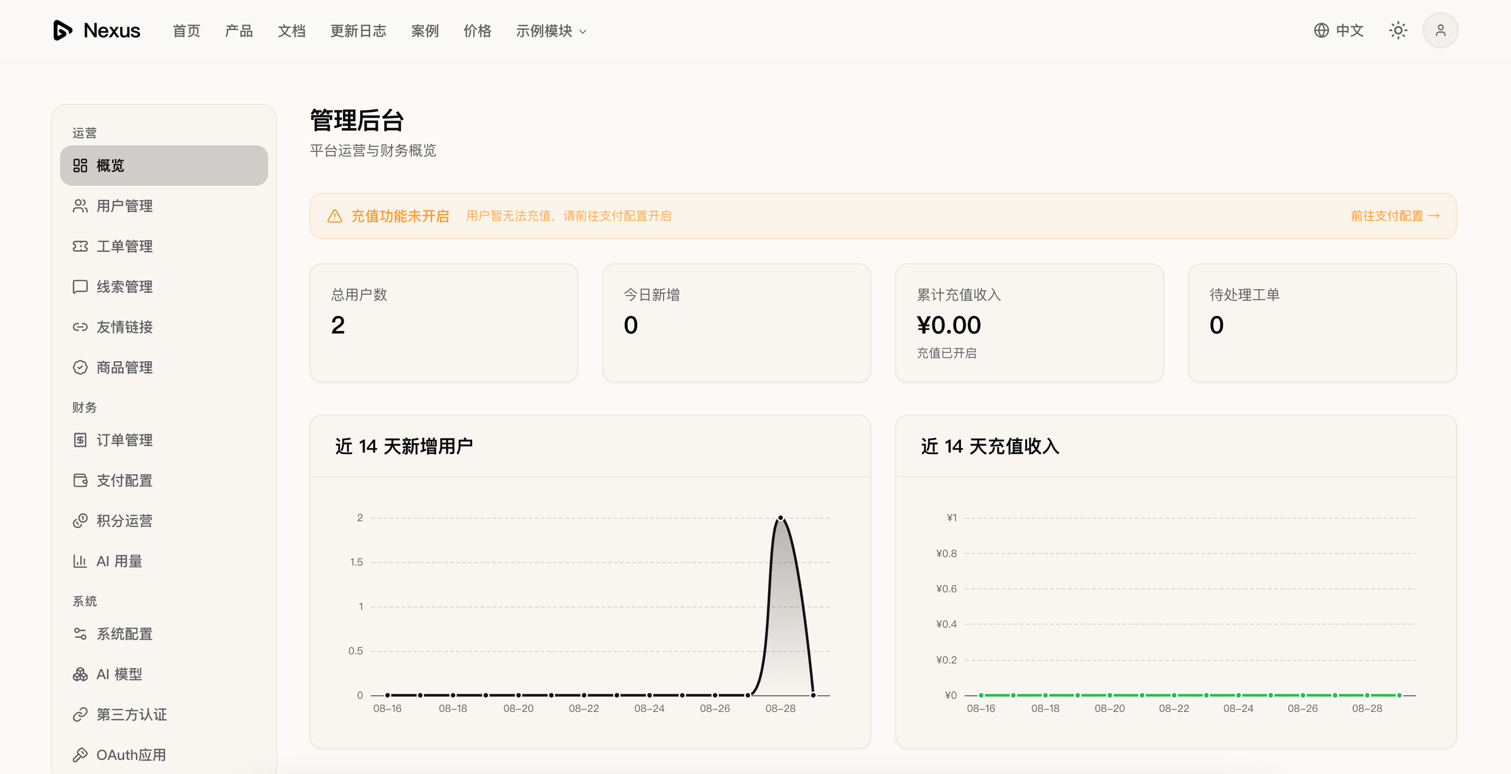Open the 概览 grid icon in sidebar
The height and width of the screenshot is (774, 1511).
80,166
